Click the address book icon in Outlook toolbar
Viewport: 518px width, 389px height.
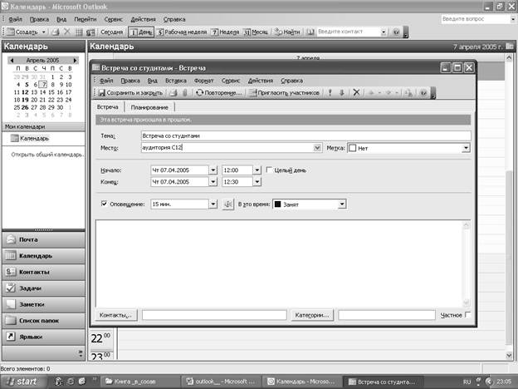click(310, 32)
